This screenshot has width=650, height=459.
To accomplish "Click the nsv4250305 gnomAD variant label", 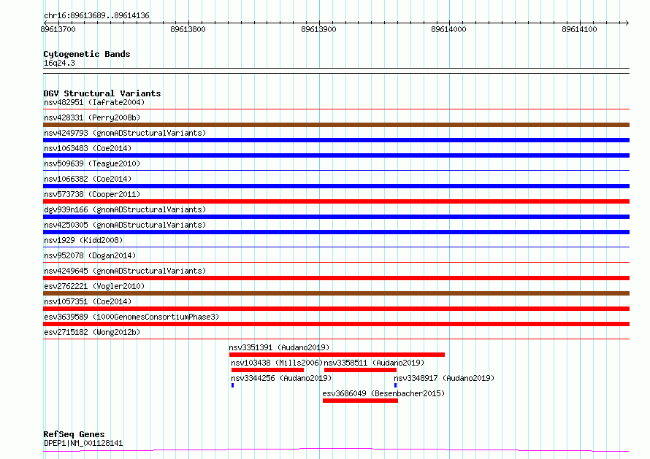I will (x=125, y=225).
